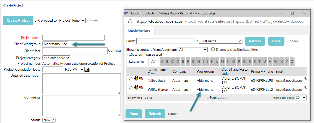Image resolution: width=314 pixels, height=123 pixels.
Task: Focus the Project Completion Date field
Action: click(53, 69)
